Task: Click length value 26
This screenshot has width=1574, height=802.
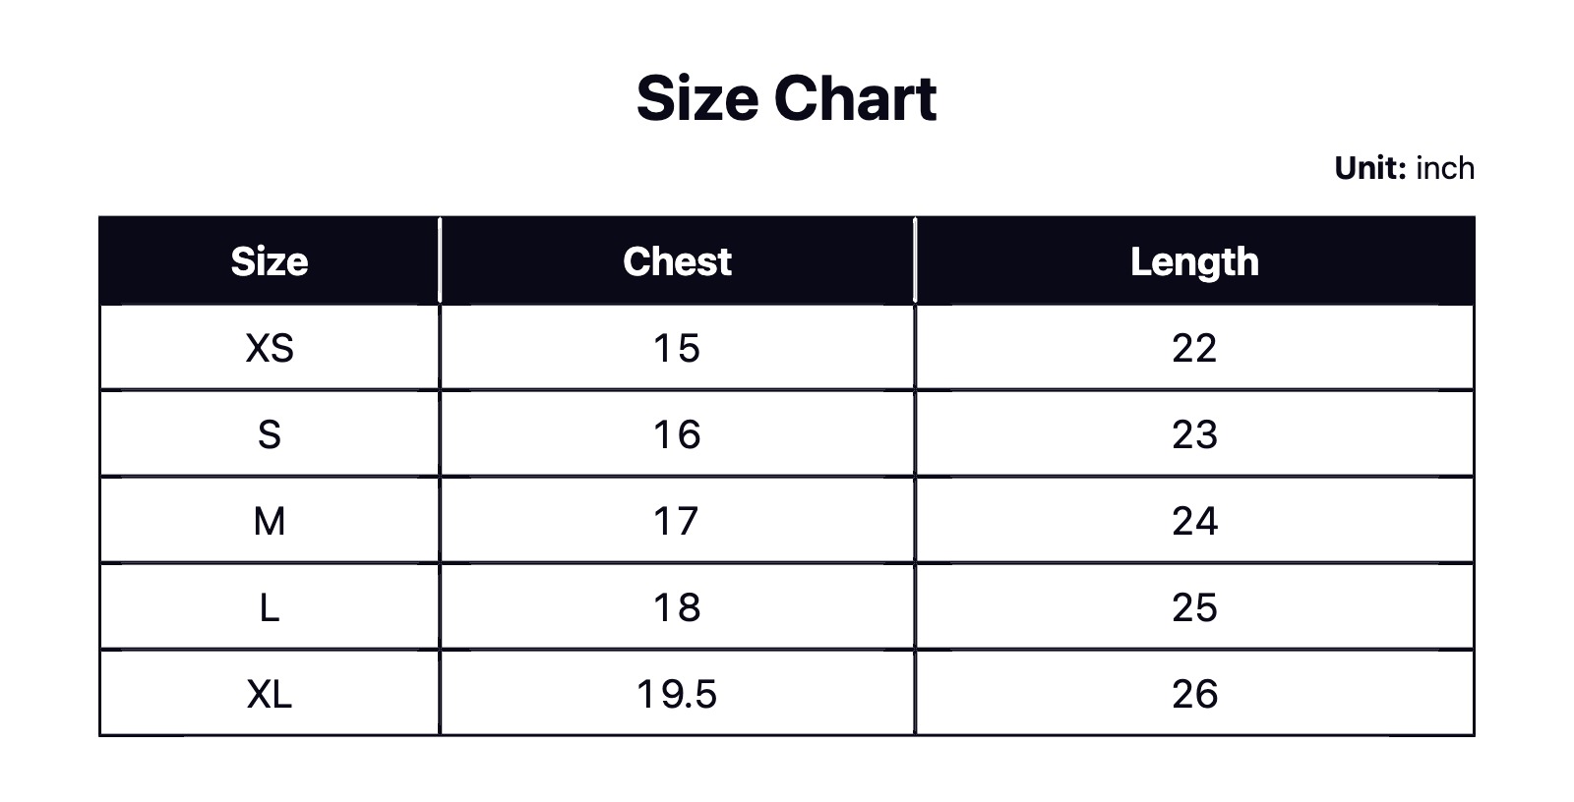Action: 1194,694
